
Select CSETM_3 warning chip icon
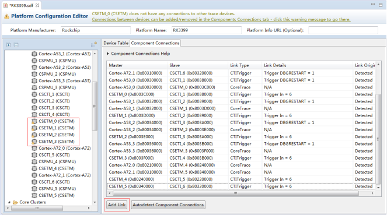click(34, 142)
